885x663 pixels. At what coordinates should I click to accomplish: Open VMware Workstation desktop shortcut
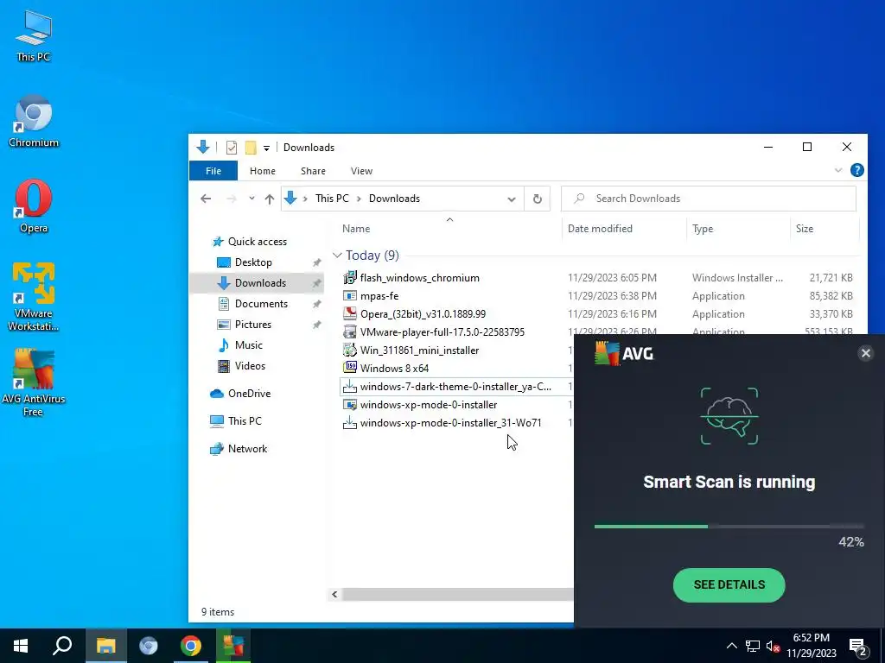(34, 298)
